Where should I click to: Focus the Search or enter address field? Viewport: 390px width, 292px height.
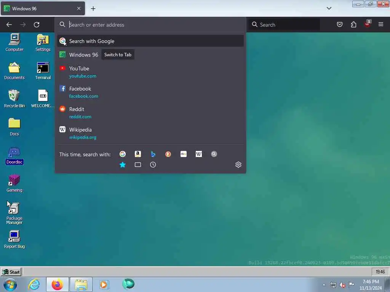point(150,25)
